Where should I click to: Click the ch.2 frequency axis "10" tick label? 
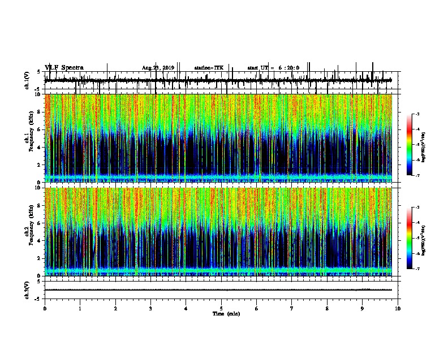pos(38,188)
